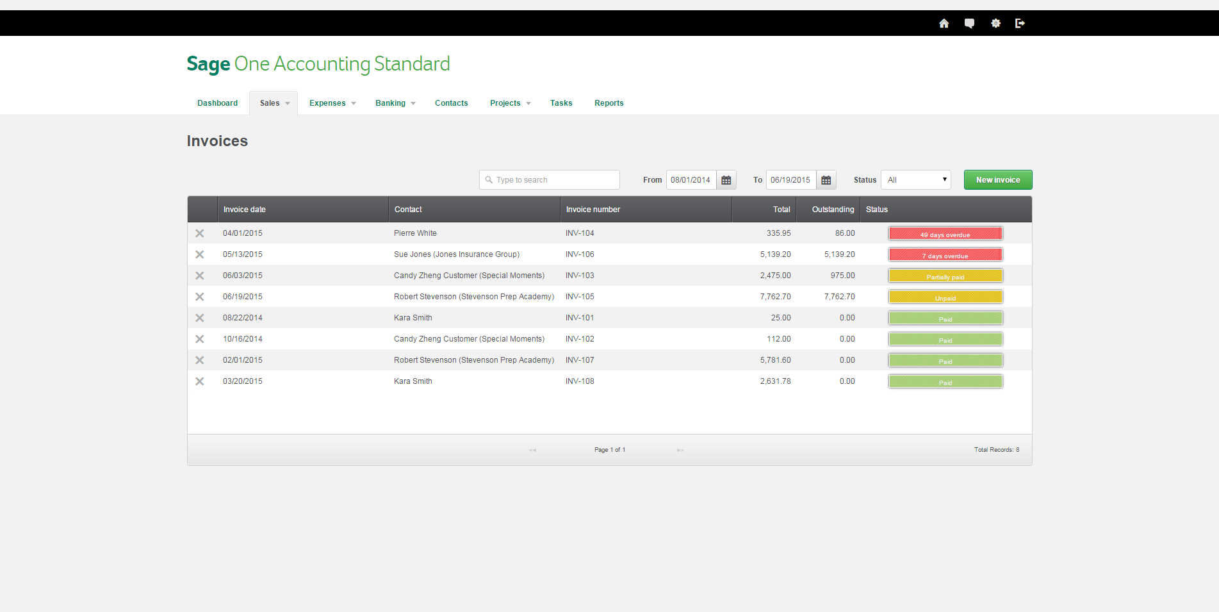Delete Kara Smith's invoice INV-101
The image size is (1219, 612).
[200, 317]
